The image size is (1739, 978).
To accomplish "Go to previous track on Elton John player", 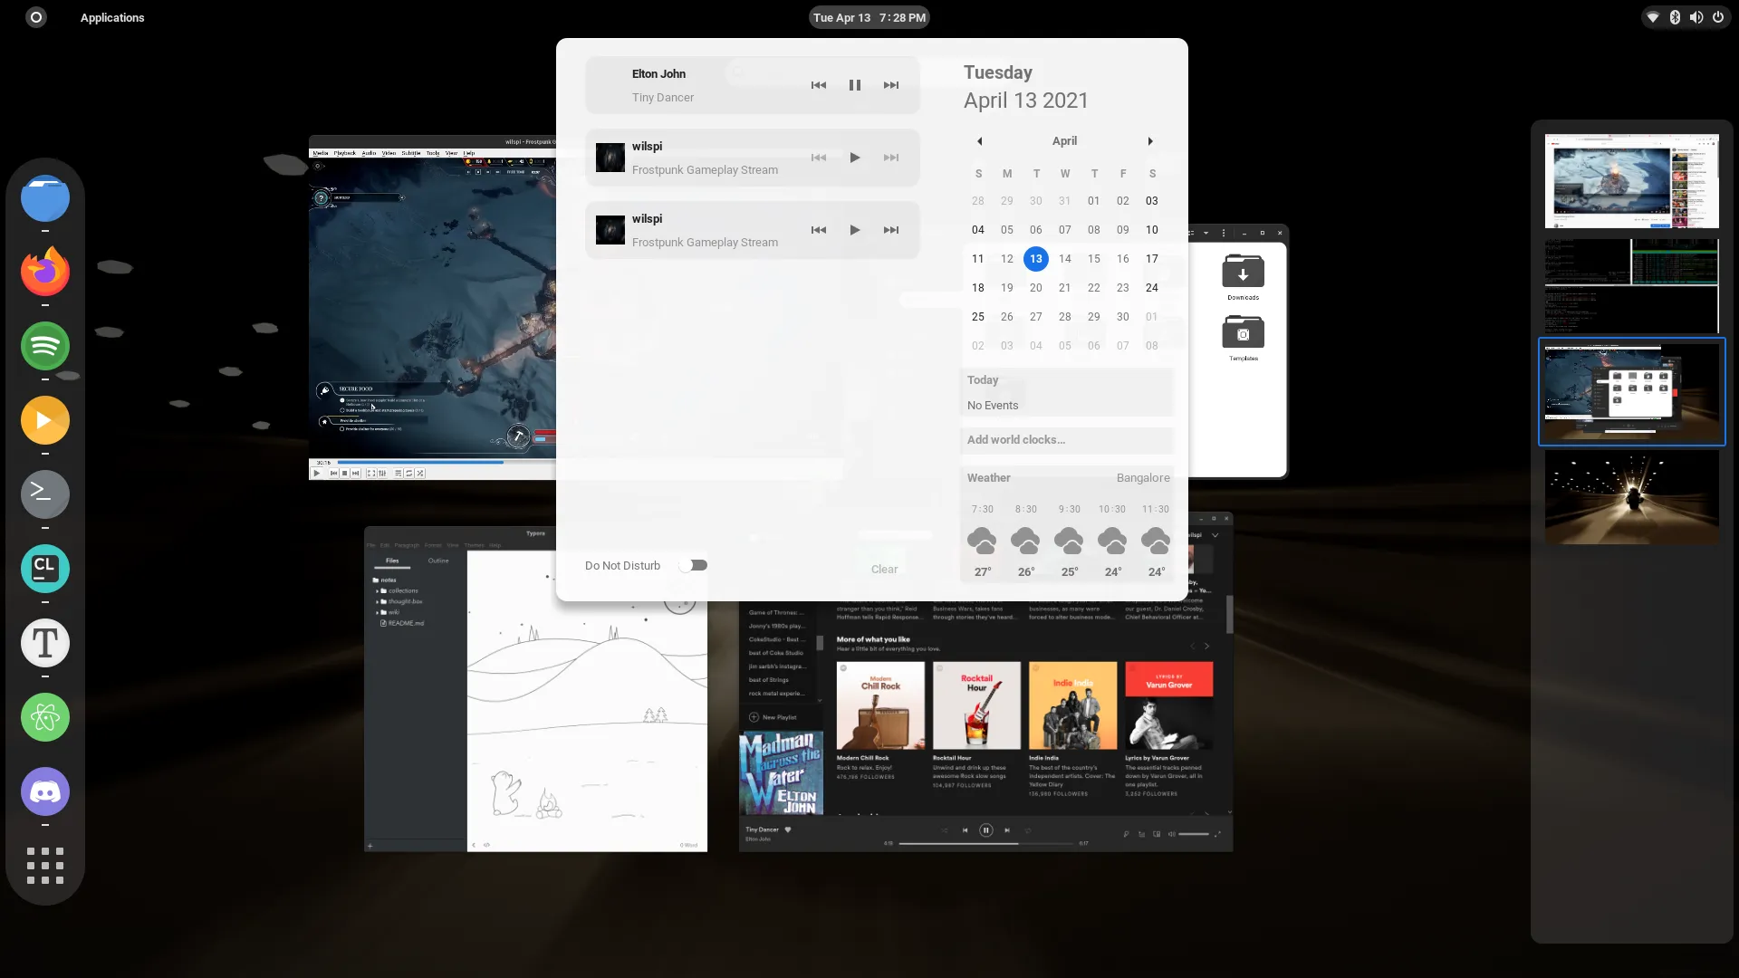I will point(819,85).
